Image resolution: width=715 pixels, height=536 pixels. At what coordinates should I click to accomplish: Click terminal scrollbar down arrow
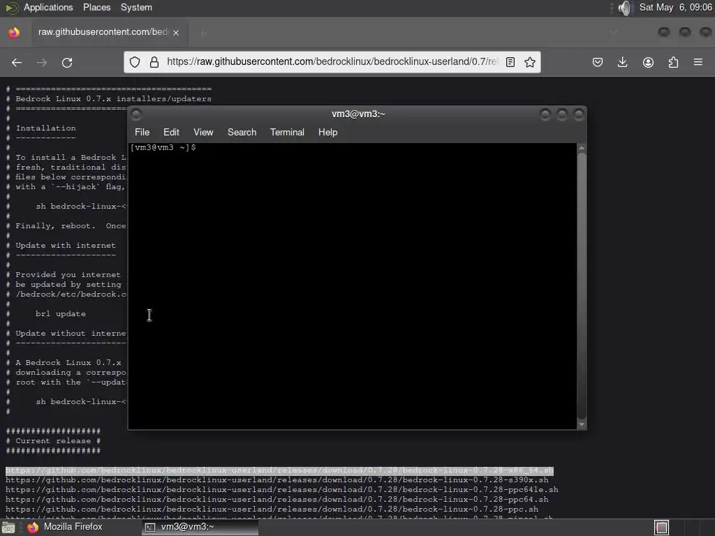[x=582, y=425]
